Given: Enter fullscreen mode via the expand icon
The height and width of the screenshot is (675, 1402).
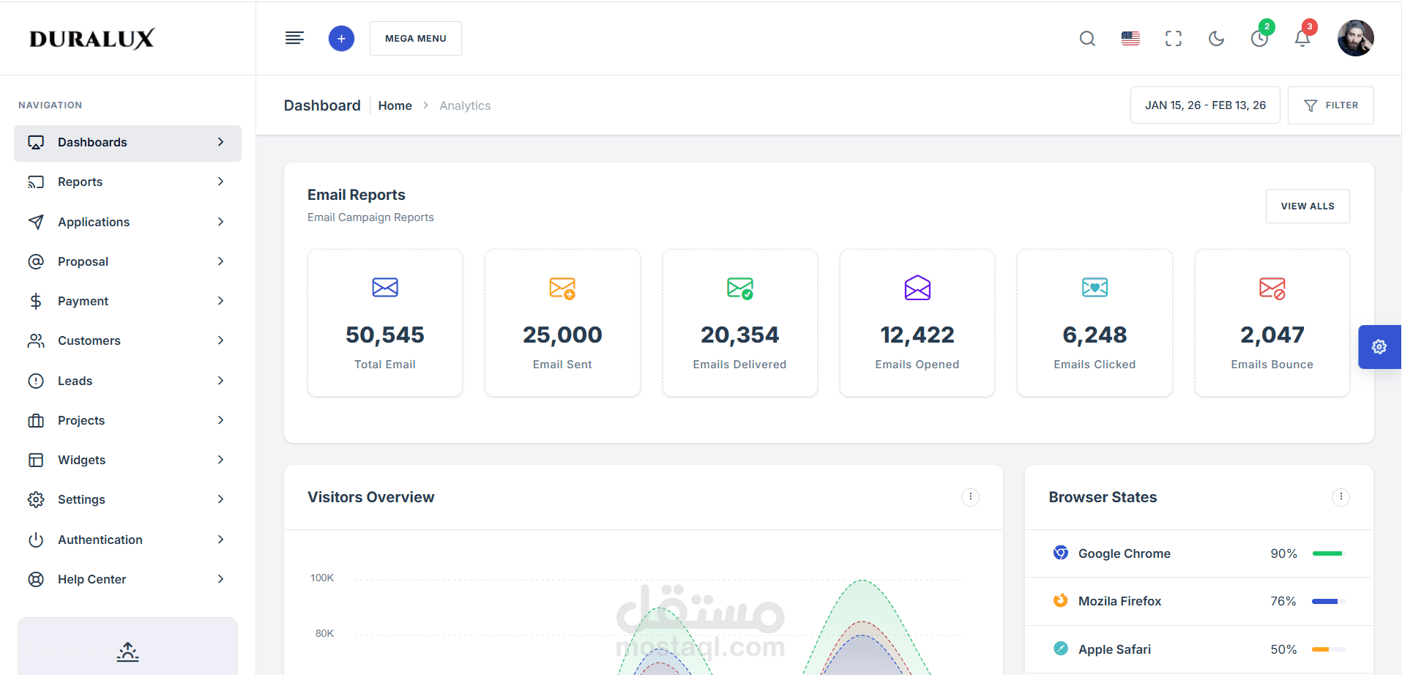Looking at the screenshot, I should 1173,38.
